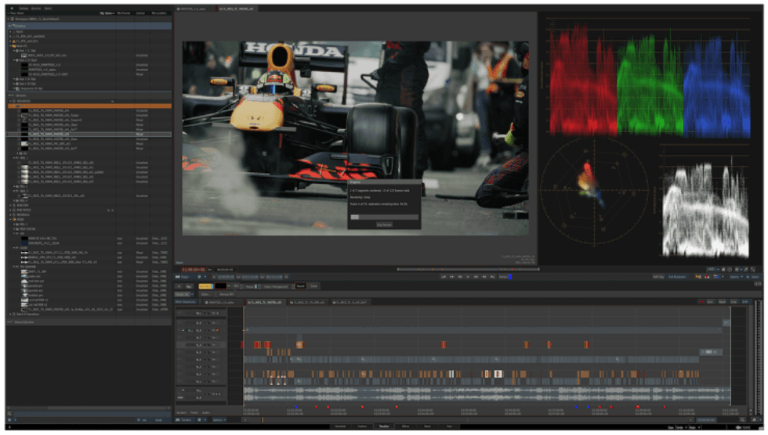Viewport: 768px width, 435px height.
Task: Click leftmost blue marker on timeline ruler
Action: pyautogui.click(x=296, y=407)
